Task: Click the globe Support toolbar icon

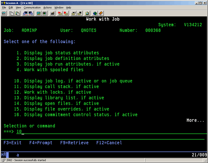Action: click(x=95, y=13)
